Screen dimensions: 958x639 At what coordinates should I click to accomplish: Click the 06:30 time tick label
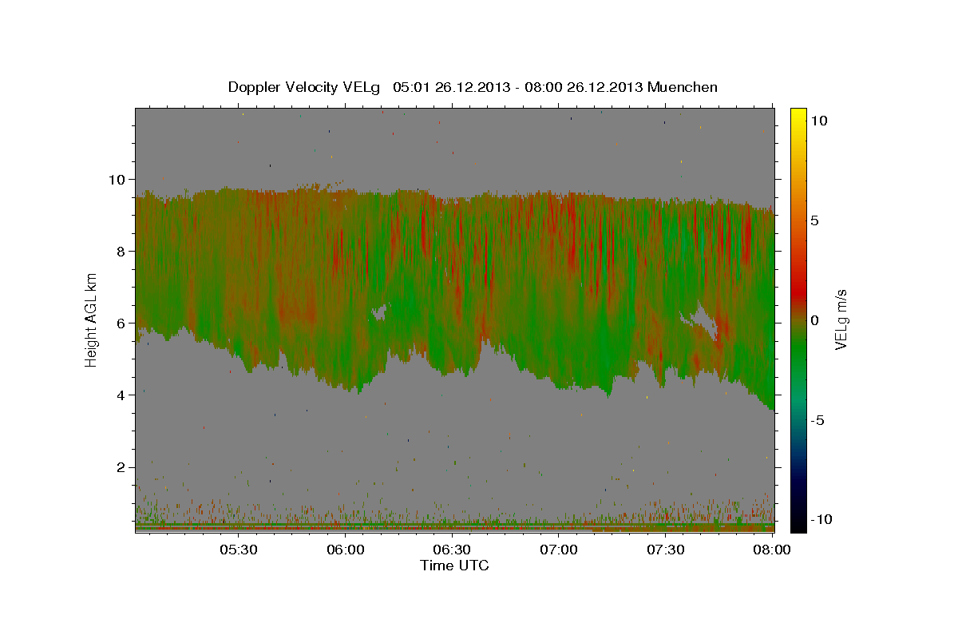[452, 550]
